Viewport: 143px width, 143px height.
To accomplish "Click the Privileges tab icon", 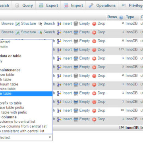I will pyautogui.click(x=124, y=6).
